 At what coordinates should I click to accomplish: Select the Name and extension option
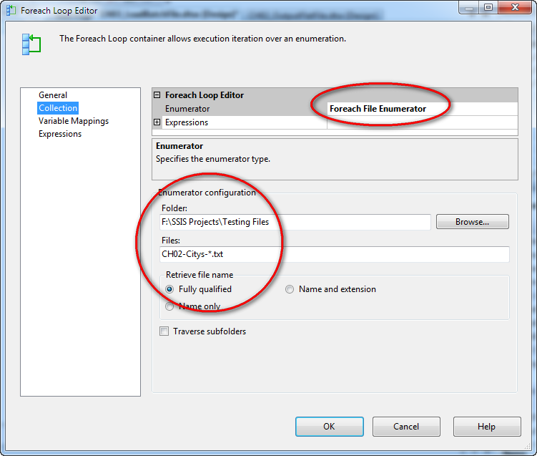pos(290,289)
